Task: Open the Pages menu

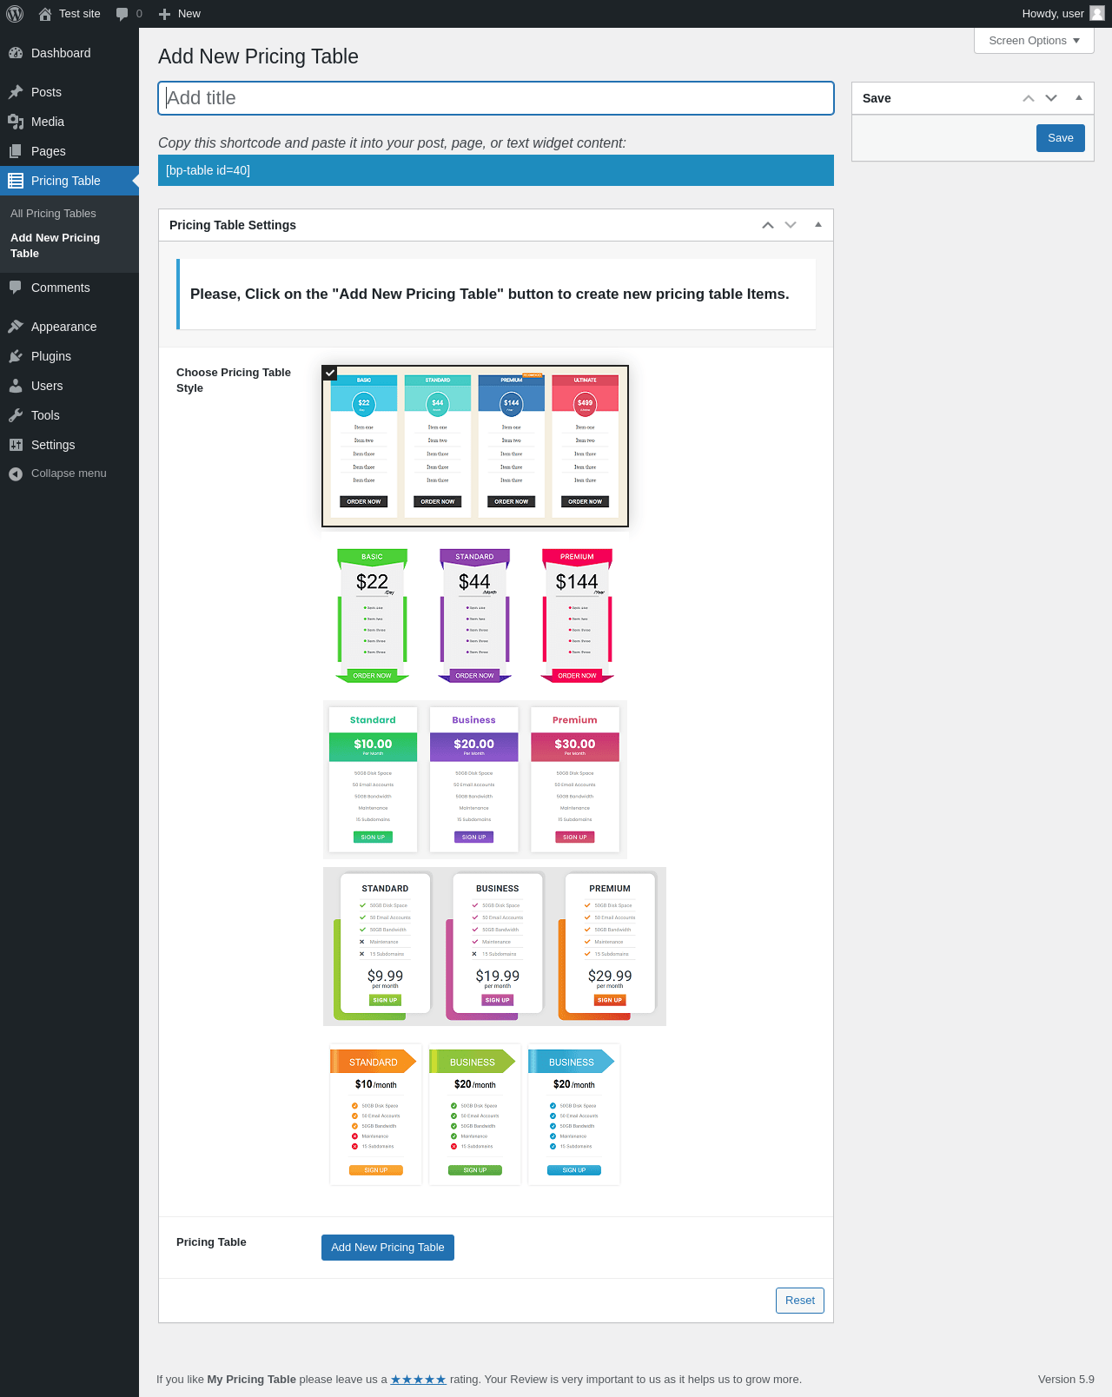Action: [x=69, y=151]
